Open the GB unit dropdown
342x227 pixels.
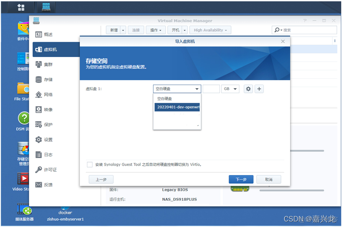(x=230, y=89)
